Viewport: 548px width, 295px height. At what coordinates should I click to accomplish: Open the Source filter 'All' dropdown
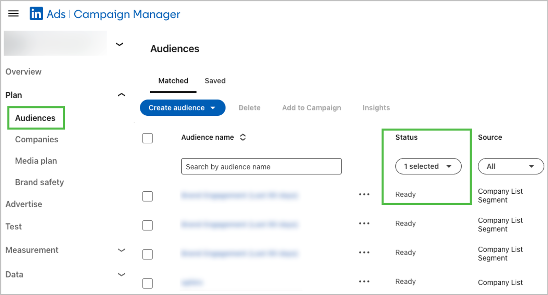pyautogui.click(x=511, y=166)
